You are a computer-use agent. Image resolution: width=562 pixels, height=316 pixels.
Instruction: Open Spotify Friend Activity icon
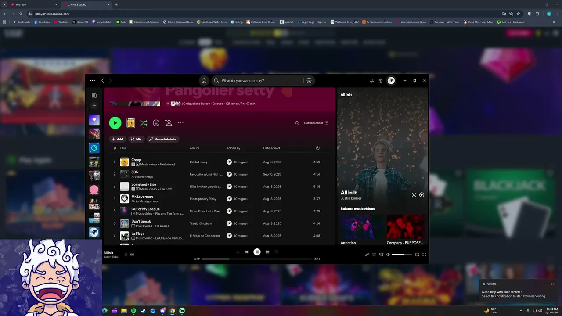pos(381,81)
